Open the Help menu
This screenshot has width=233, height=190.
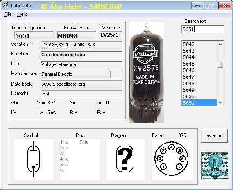[22, 14]
